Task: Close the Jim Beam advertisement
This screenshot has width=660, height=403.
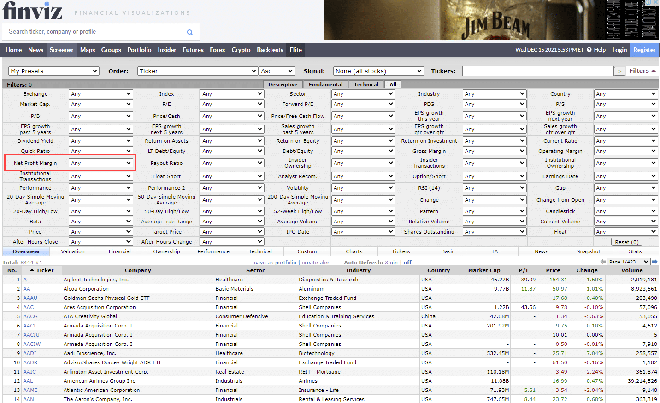Action: coord(656,3)
